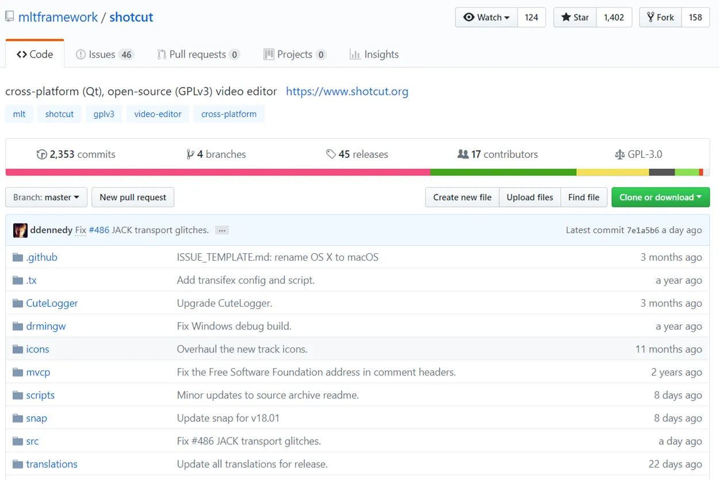719x480 pixels.
Task: Click the Upload files button
Action: tap(530, 197)
